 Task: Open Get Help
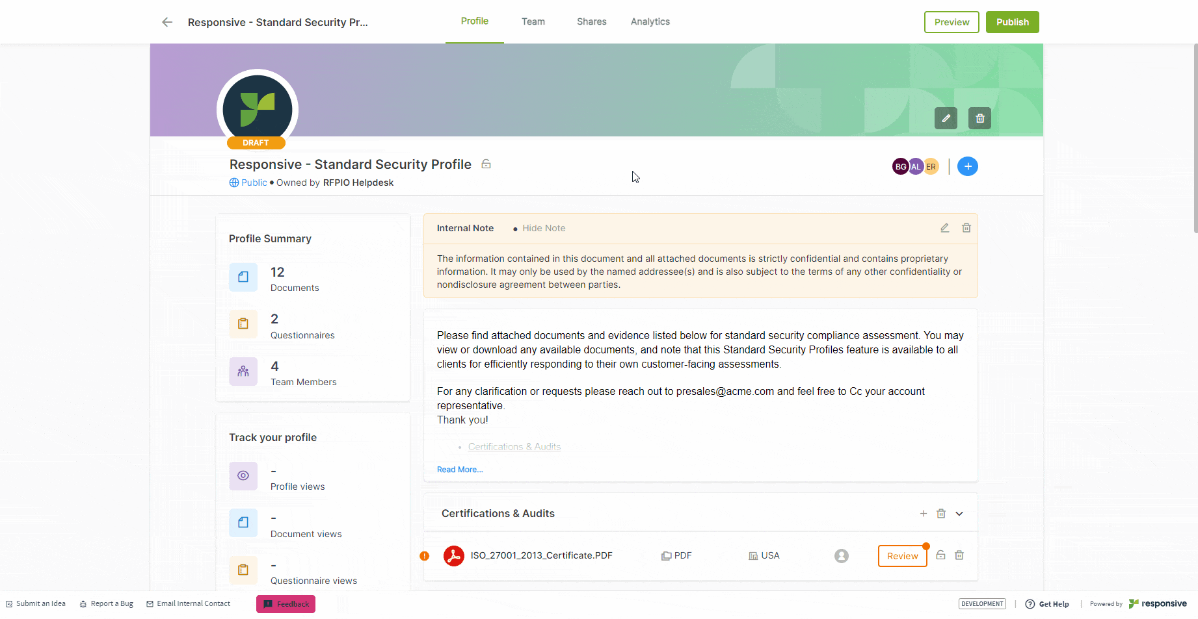1047,604
